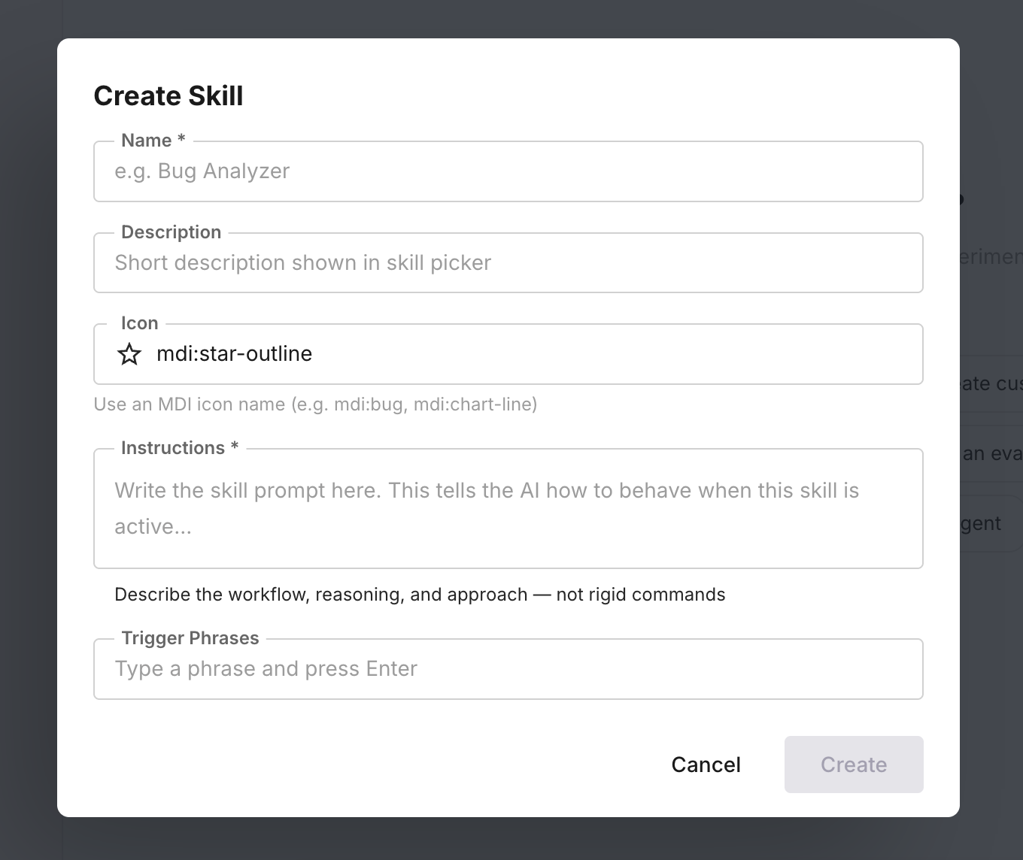Click Cancel to dismiss the dialog

click(705, 764)
